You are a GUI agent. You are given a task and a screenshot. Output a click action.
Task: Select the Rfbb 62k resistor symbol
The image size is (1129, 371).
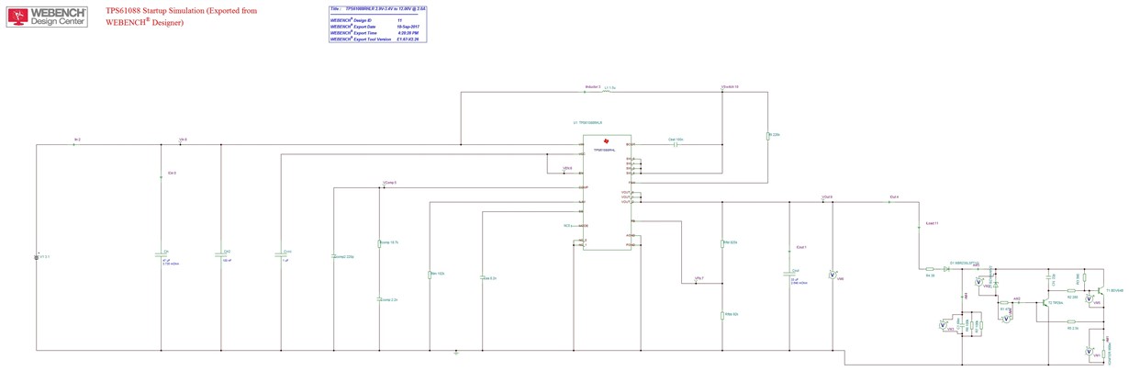[x=723, y=314]
